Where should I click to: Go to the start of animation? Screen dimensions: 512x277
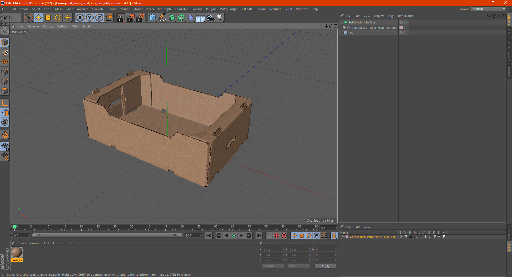(x=209, y=235)
